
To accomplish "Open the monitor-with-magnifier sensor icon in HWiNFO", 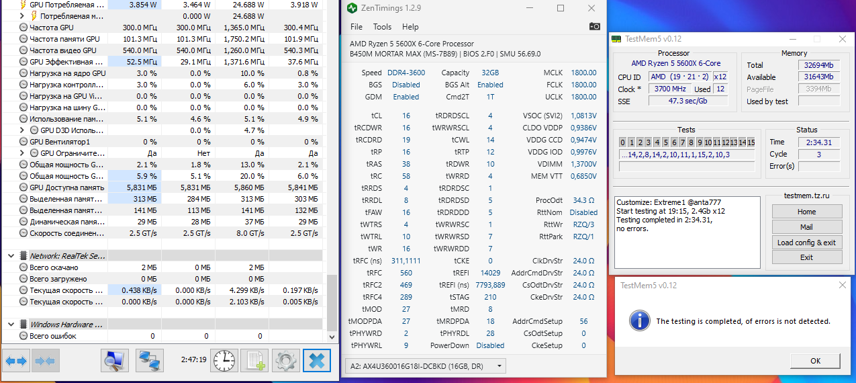I will click(115, 361).
